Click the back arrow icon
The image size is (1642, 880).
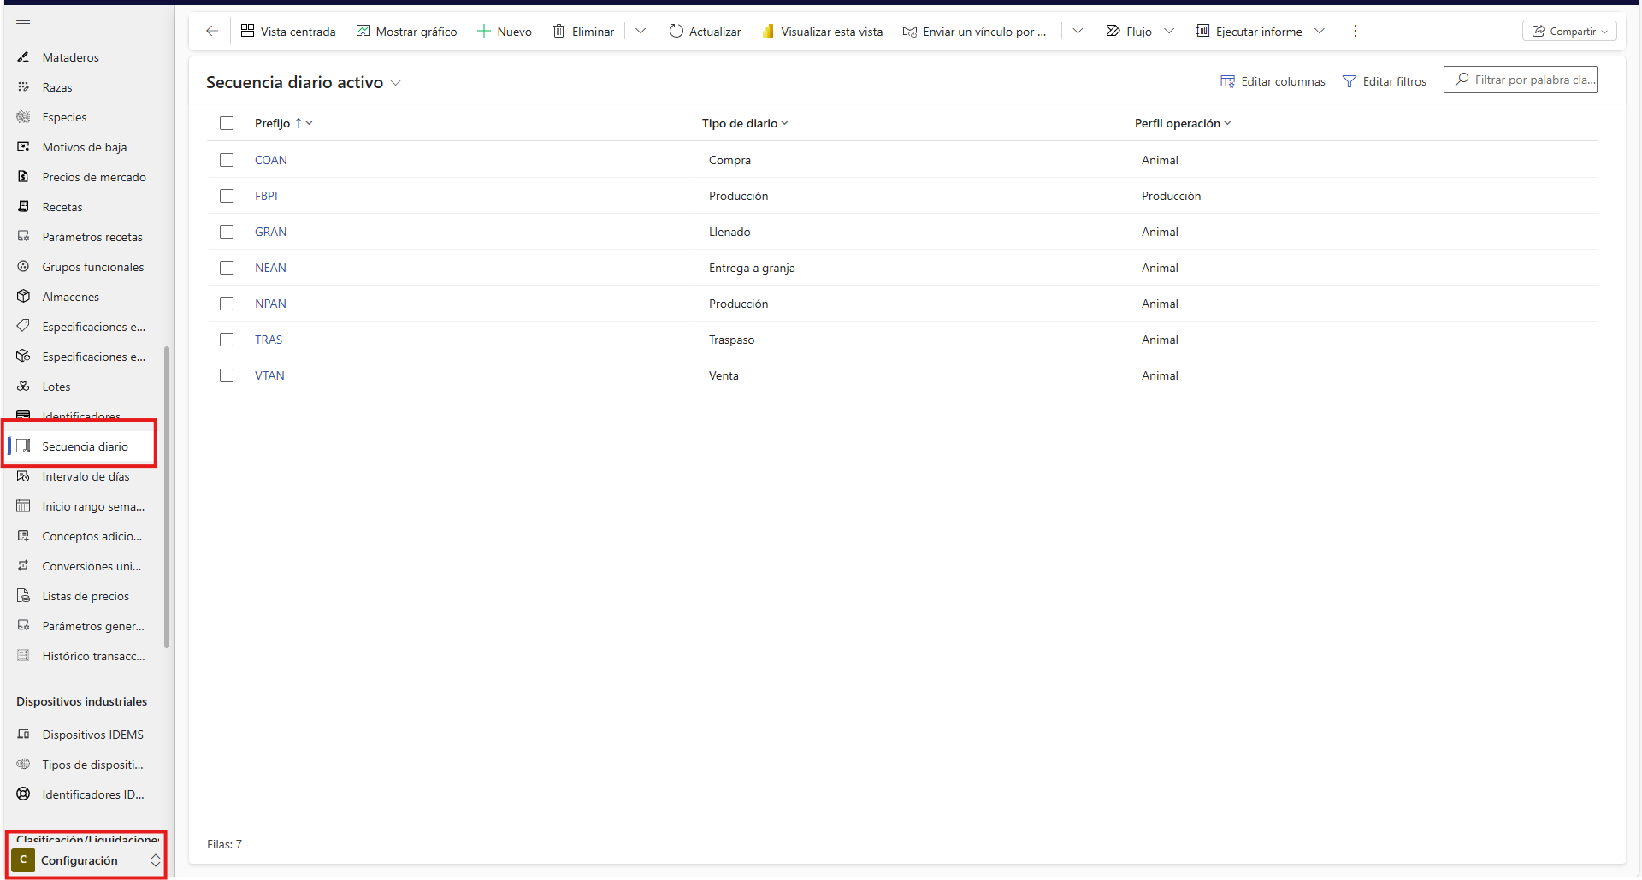[212, 32]
